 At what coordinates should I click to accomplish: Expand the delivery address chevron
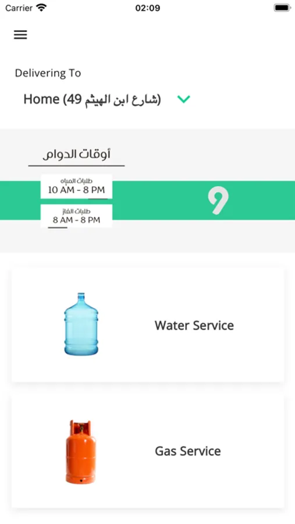tap(184, 99)
